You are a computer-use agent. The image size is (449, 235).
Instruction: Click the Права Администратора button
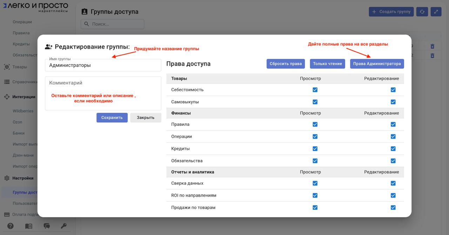(x=377, y=64)
